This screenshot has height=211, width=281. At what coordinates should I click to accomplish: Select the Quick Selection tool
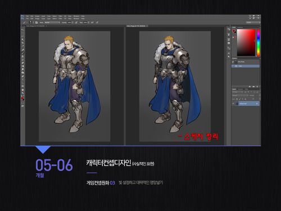tap(23, 39)
